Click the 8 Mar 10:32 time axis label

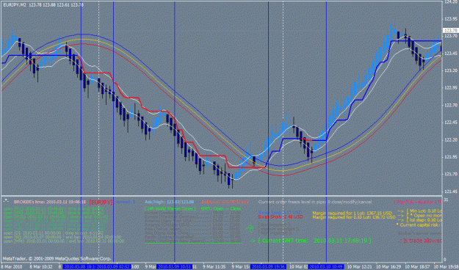pos(41,267)
